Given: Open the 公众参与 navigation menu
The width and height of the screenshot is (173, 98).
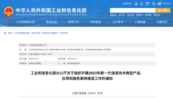Looking at the screenshot, I should tap(118, 22).
